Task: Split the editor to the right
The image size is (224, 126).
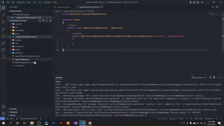Action: [x=217, y=7]
